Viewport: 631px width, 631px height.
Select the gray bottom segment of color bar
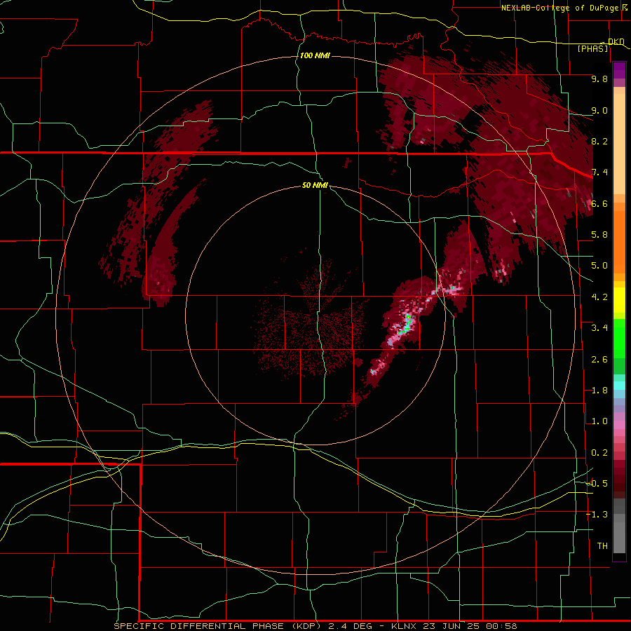[619, 535]
